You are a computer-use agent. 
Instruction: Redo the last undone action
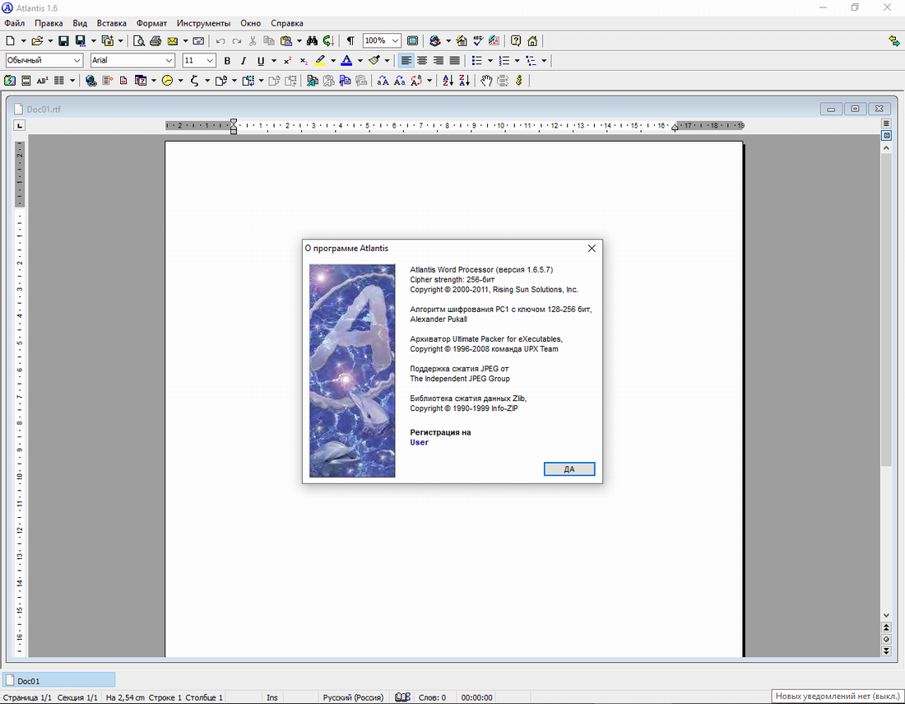tap(237, 41)
